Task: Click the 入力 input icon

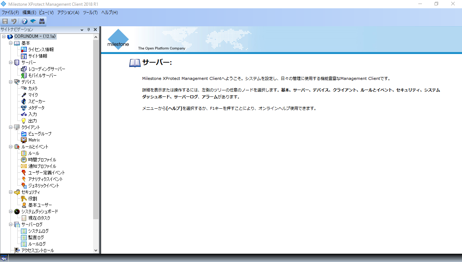Action: point(24,114)
